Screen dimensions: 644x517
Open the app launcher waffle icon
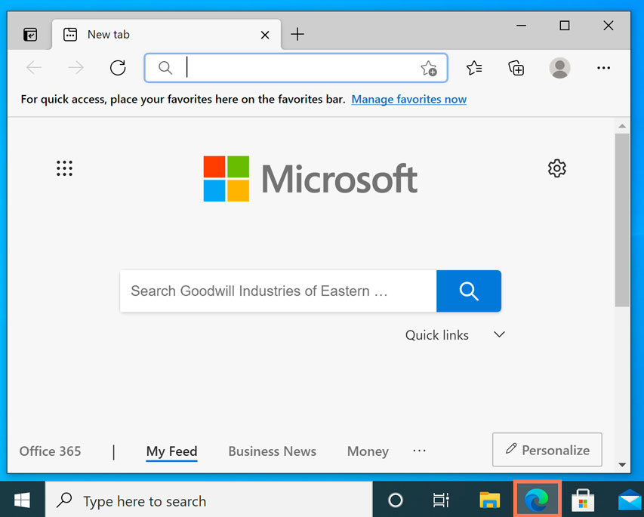[x=64, y=168]
